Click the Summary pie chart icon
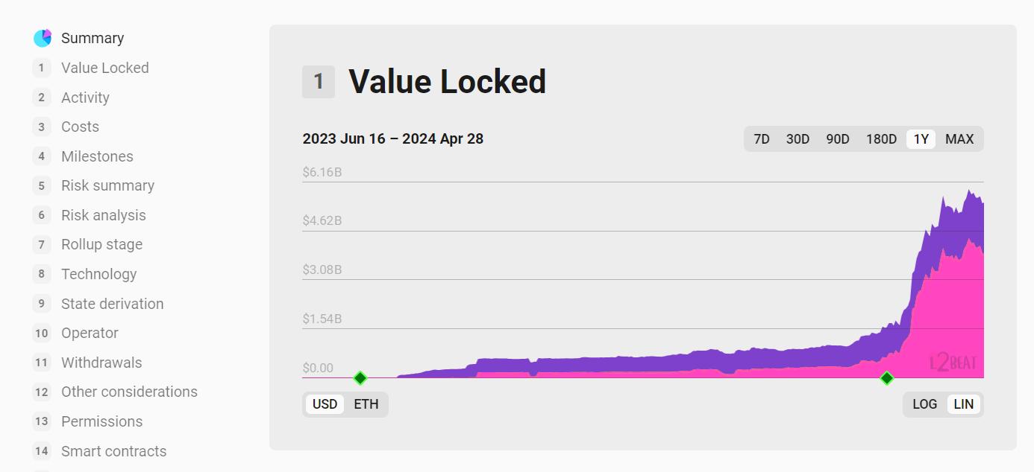 point(43,38)
